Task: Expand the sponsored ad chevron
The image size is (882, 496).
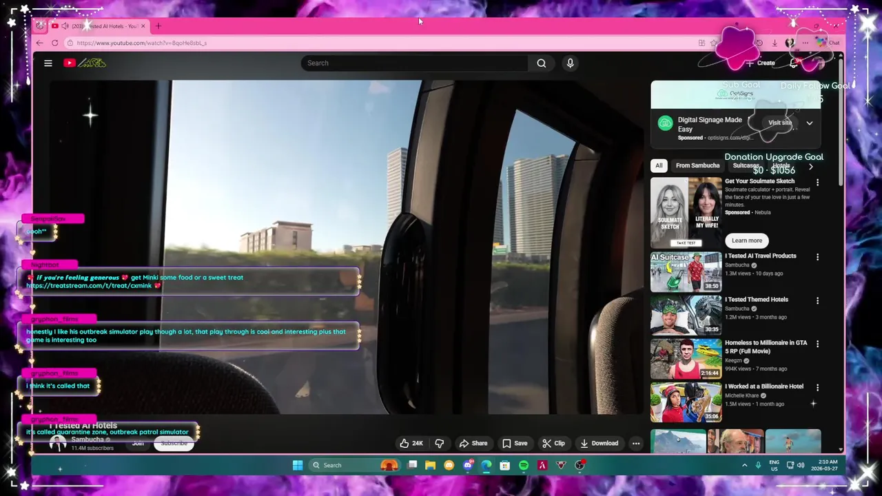Action: (810, 123)
